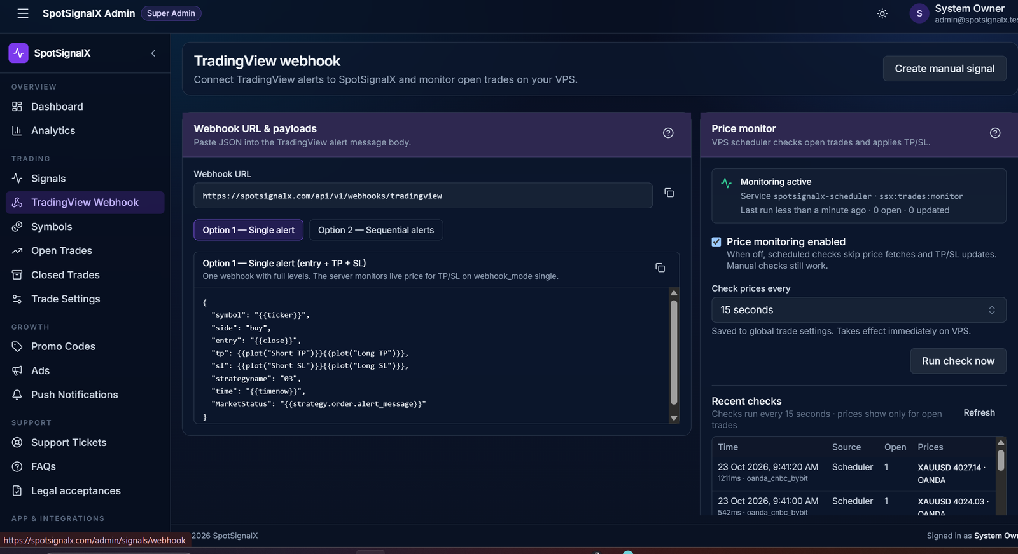Click the Open Trades trending icon
Image resolution: width=1018 pixels, height=554 pixels.
17,251
